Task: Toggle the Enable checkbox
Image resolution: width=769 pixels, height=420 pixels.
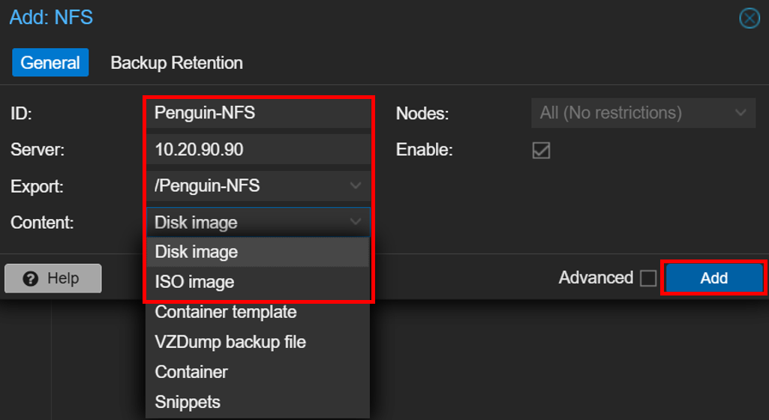Action: pos(541,150)
